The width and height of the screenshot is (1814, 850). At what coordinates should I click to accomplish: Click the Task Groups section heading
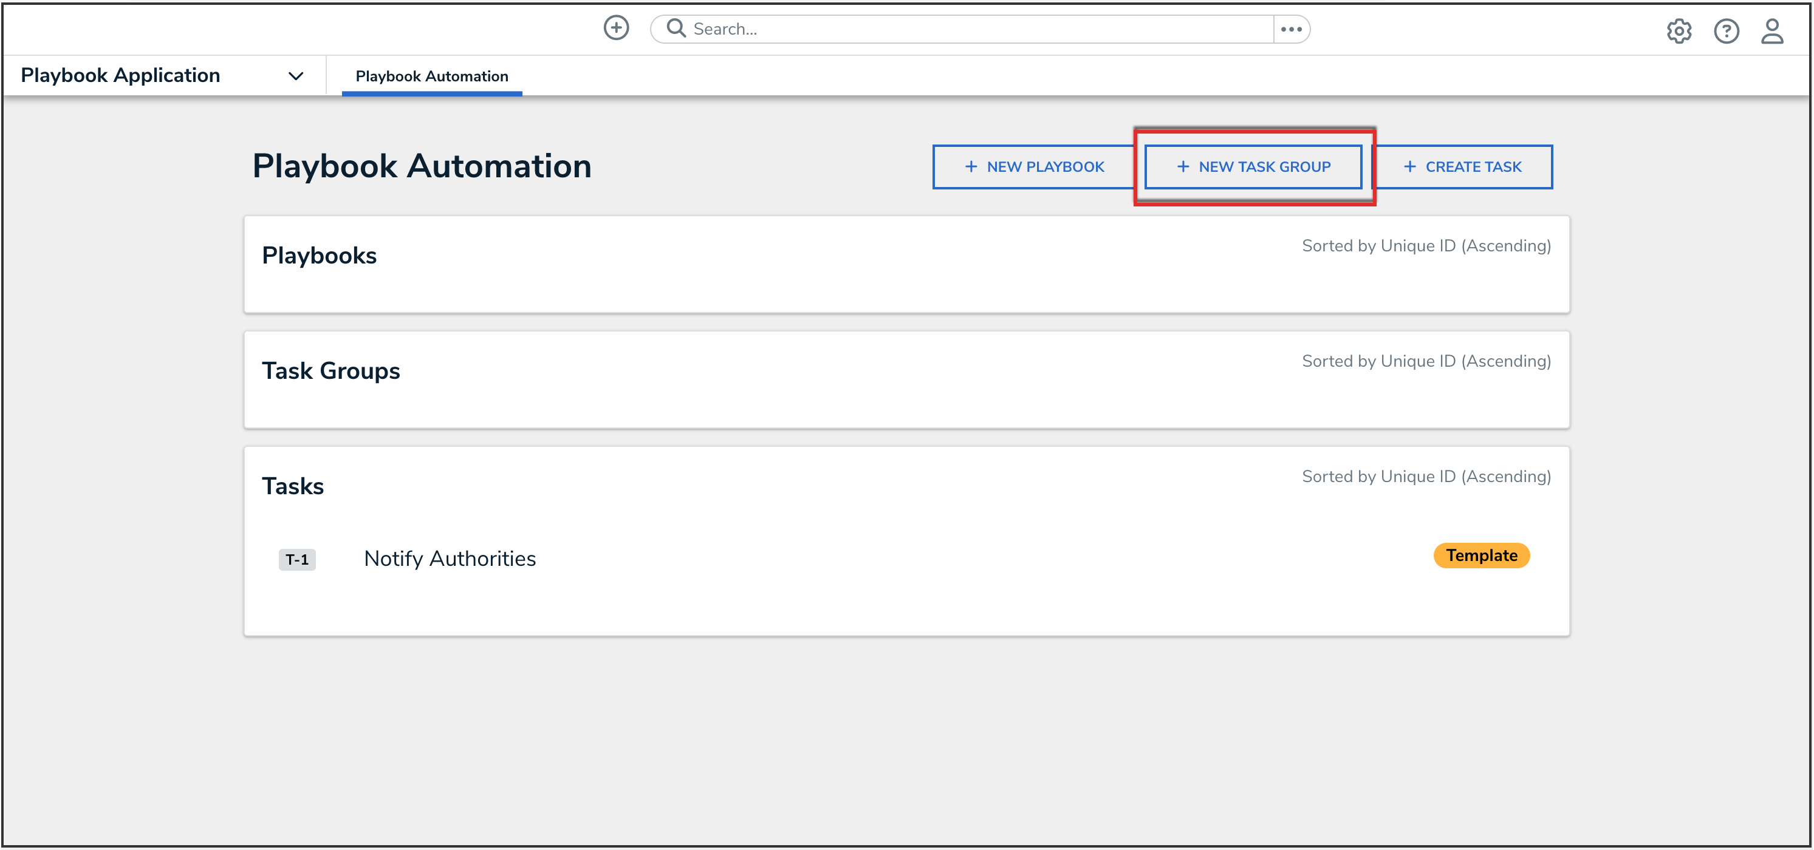pyautogui.click(x=330, y=371)
